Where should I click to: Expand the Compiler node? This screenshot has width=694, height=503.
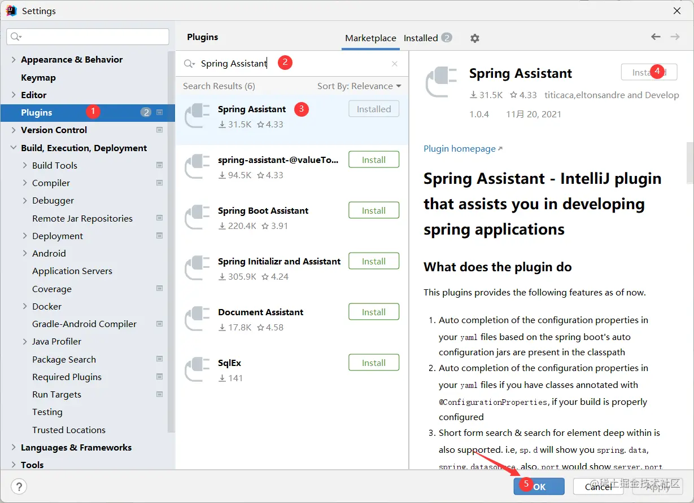pos(25,183)
